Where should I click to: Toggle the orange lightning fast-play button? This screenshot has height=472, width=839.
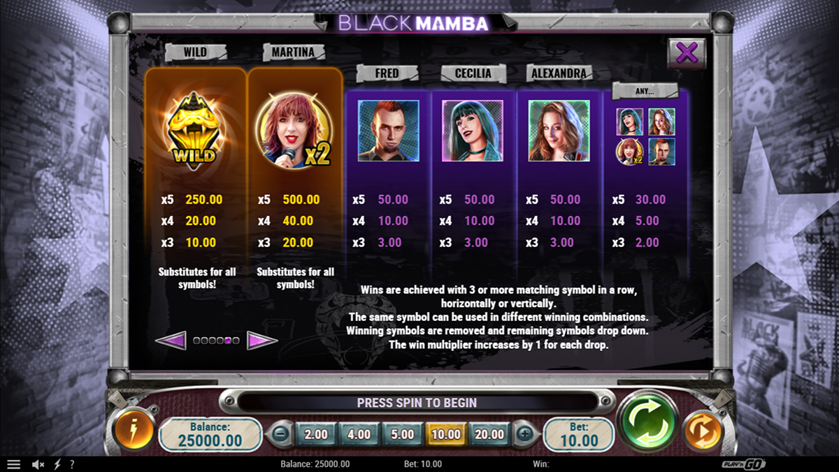point(134,431)
